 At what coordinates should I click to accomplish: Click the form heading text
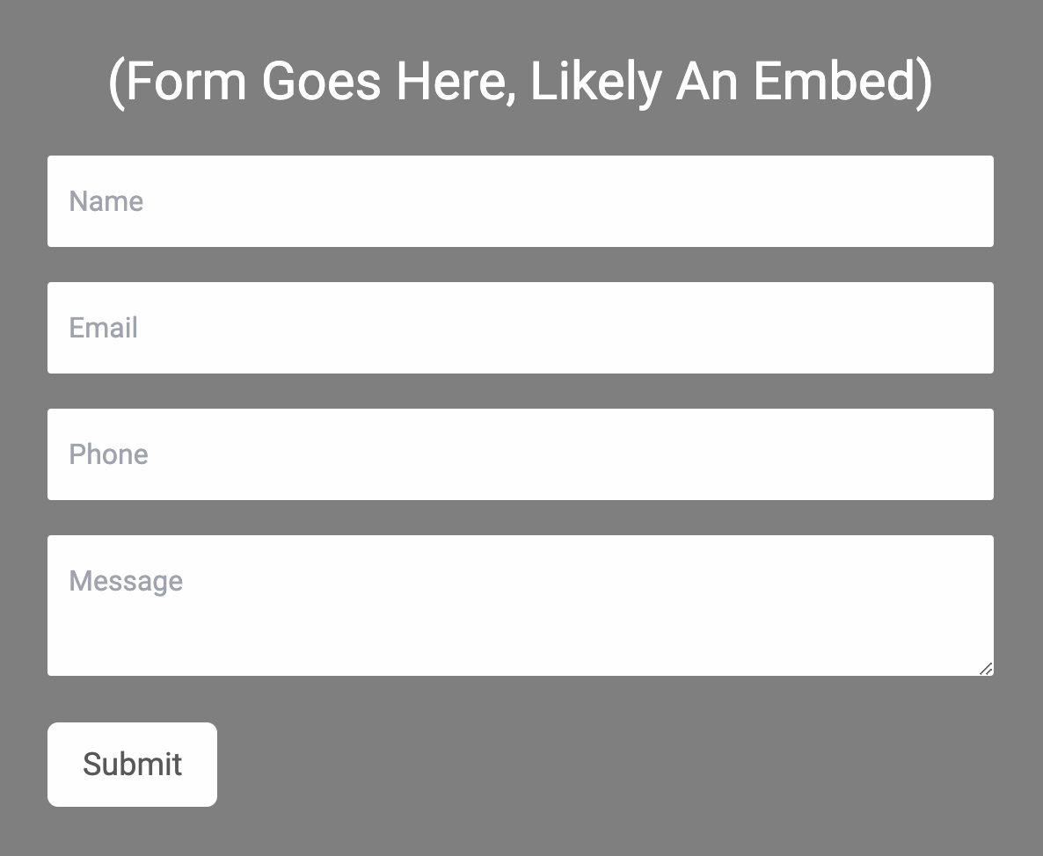(x=521, y=81)
